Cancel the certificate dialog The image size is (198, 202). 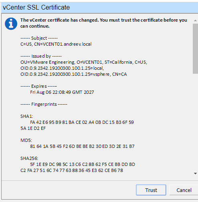pos(184,190)
